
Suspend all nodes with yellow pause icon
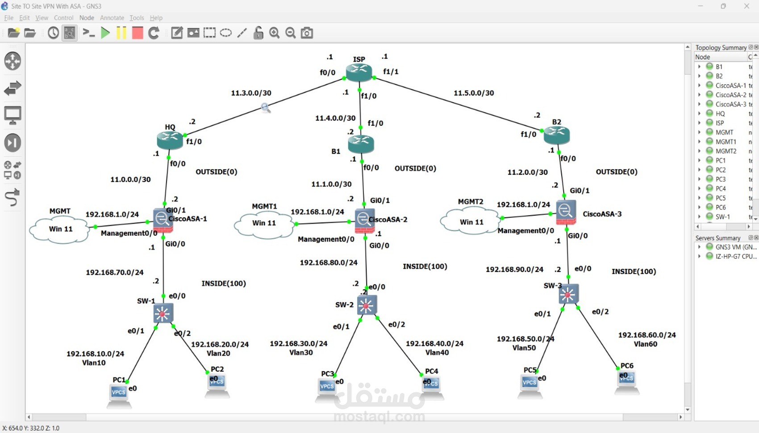coord(121,33)
